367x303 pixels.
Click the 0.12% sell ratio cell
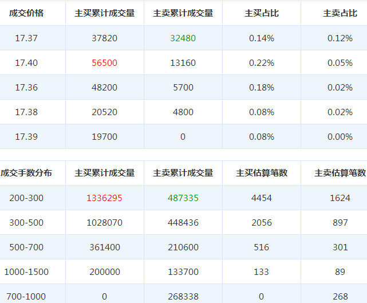tap(340, 38)
